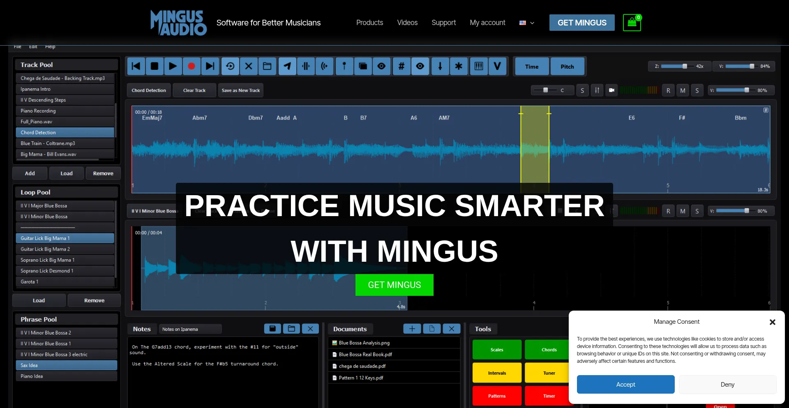Click the sound-waves listen icon in toolbar

coord(324,66)
